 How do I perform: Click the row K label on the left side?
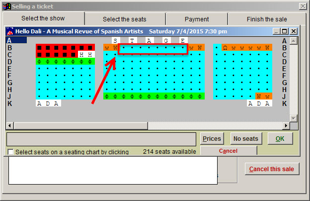click(10, 103)
